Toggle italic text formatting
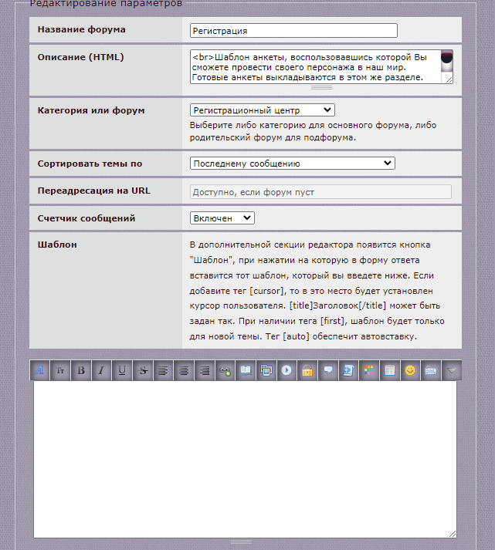The height and width of the screenshot is (550, 495). click(102, 370)
